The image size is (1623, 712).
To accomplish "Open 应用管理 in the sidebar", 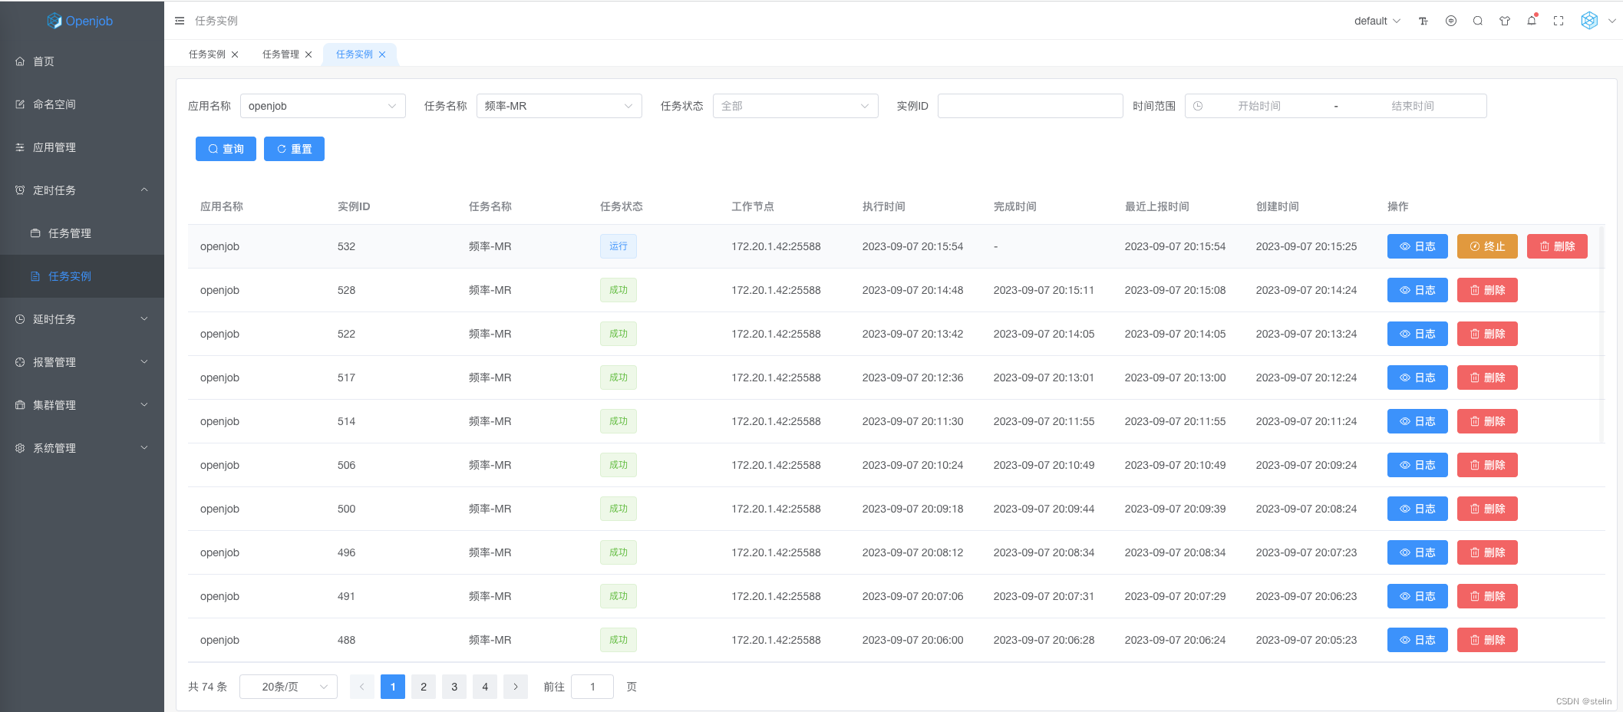I will click(82, 147).
